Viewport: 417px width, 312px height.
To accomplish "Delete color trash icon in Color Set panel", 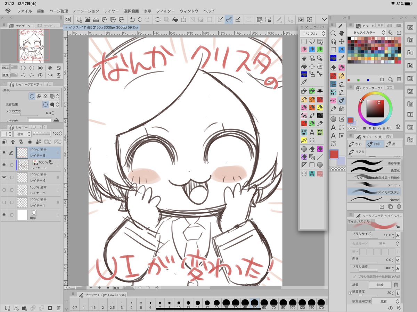I will [x=399, y=79].
